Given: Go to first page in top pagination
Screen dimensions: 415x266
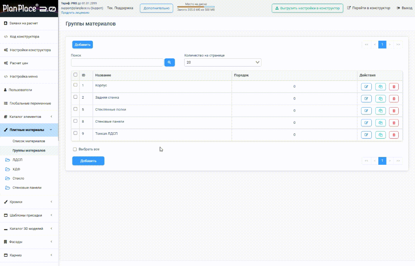Looking at the screenshot, I should click(x=366, y=44).
